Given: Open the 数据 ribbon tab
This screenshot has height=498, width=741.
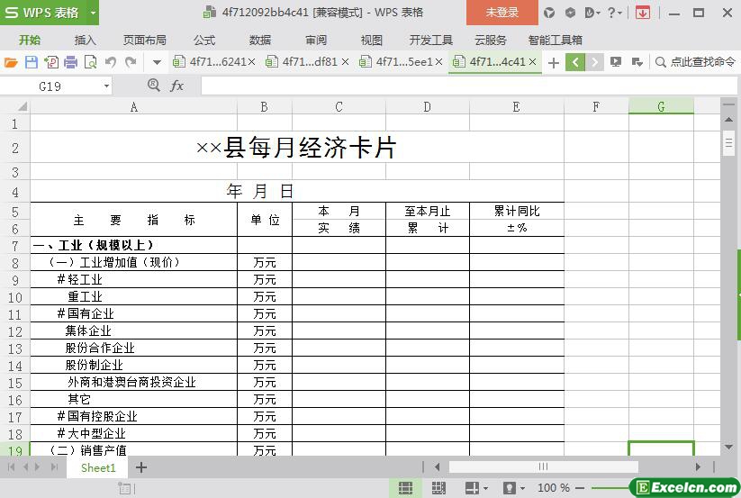Looking at the screenshot, I should click(x=260, y=41).
